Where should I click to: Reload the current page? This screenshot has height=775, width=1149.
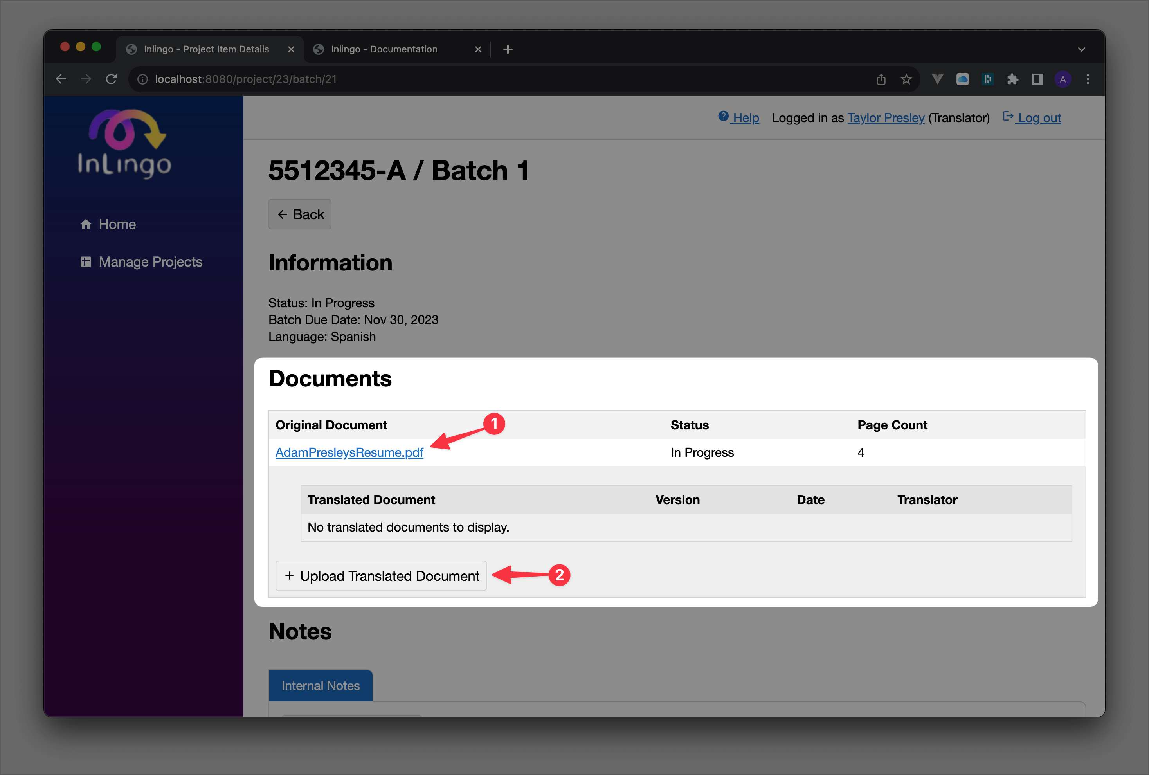click(x=111, y=79)
